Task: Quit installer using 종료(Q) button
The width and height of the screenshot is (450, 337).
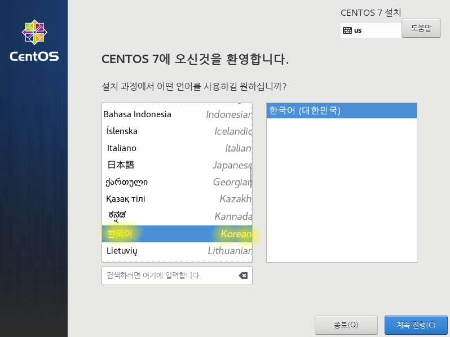Action: [x=346, y=325]
